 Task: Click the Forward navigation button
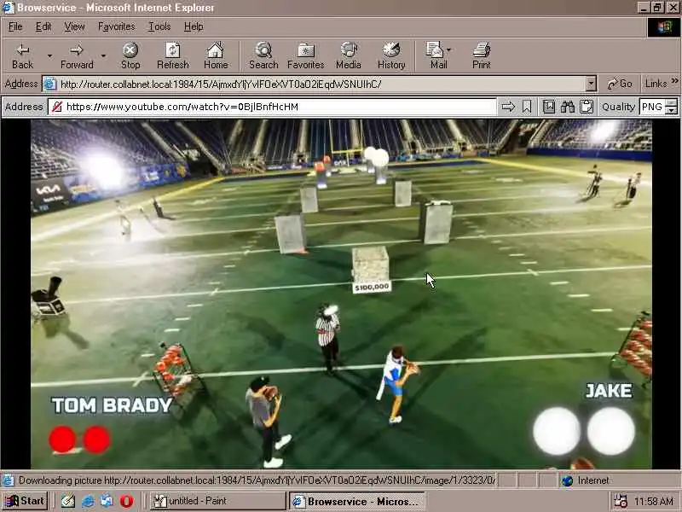[77, 56]
